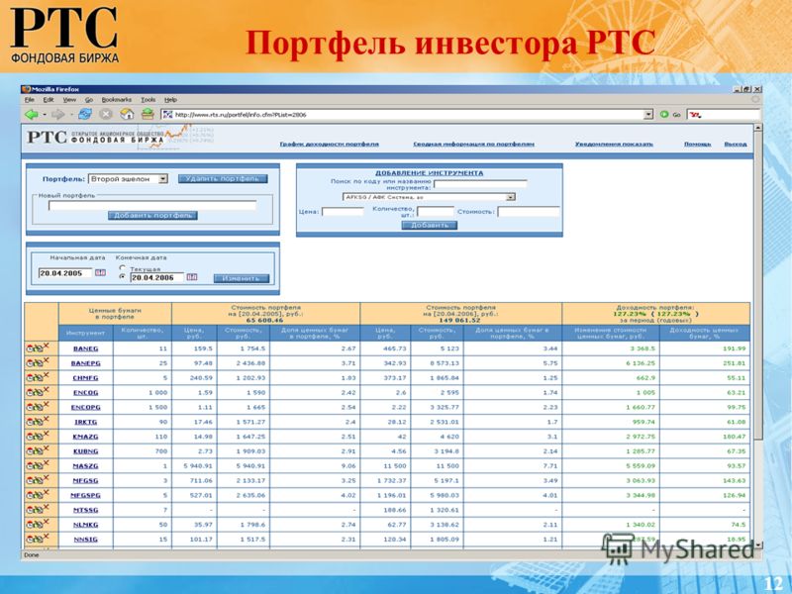Open the Back button history dropdown arrow
This screenshot has height=594, width=792.
[45, 115]
